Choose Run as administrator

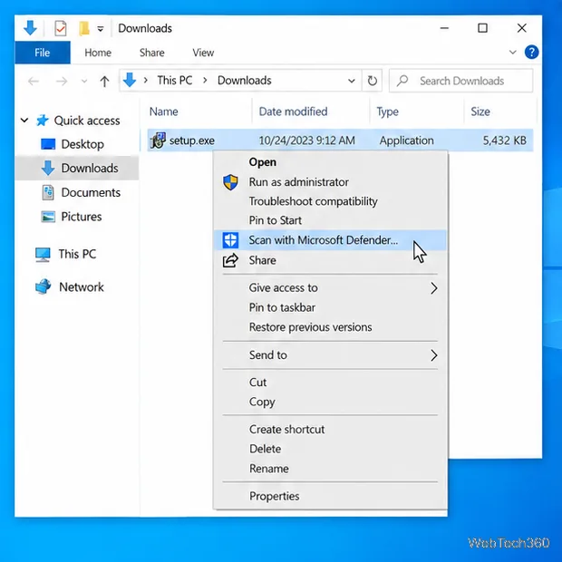[x=330, y=182]
